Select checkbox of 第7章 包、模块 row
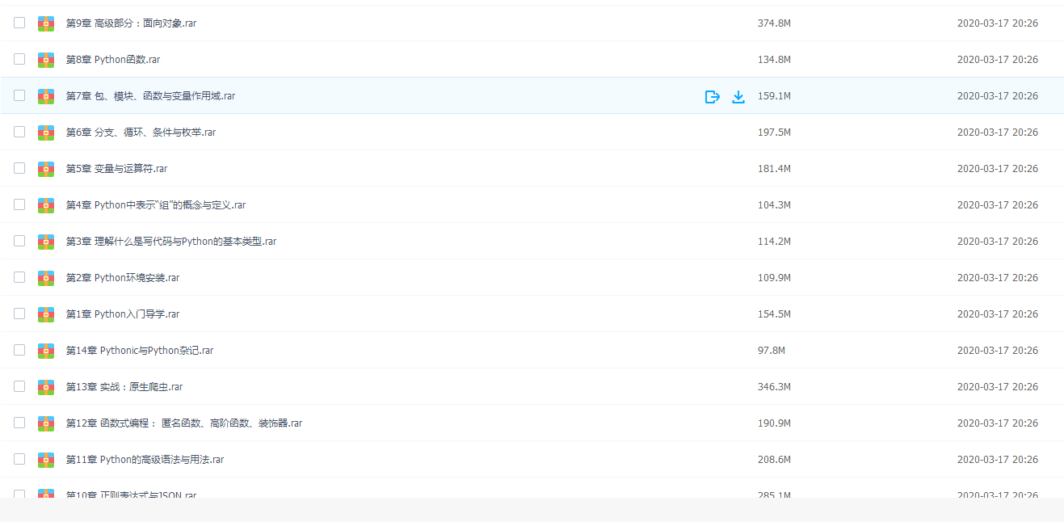 pos(19,95)
